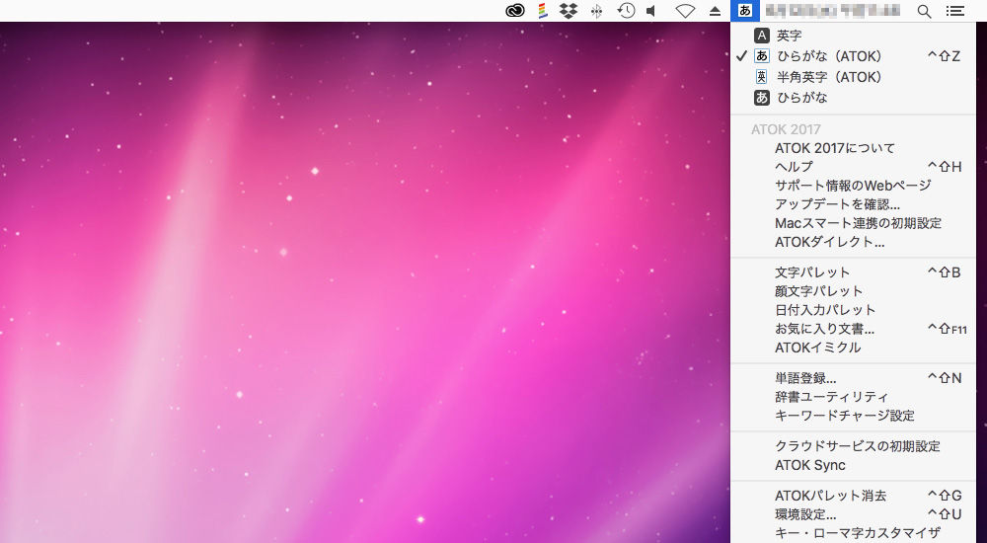Click the blurred date and time text
Image resolution: width=987 pixels, height=543 pixels.
click(x=832, y=10)
